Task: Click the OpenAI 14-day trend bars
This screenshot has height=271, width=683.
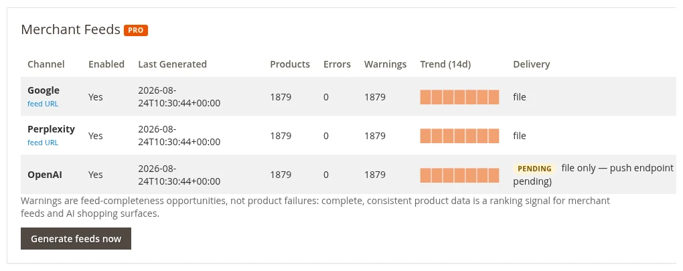Action: 459,175
